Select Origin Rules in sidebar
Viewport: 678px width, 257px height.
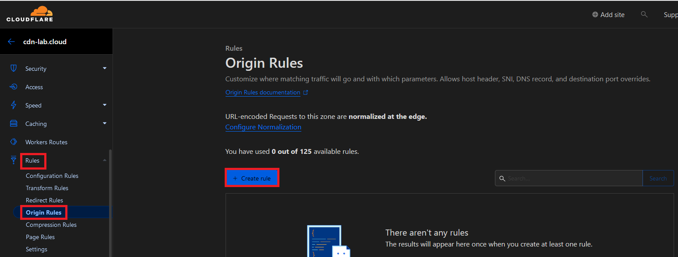(x=44, y=212)
